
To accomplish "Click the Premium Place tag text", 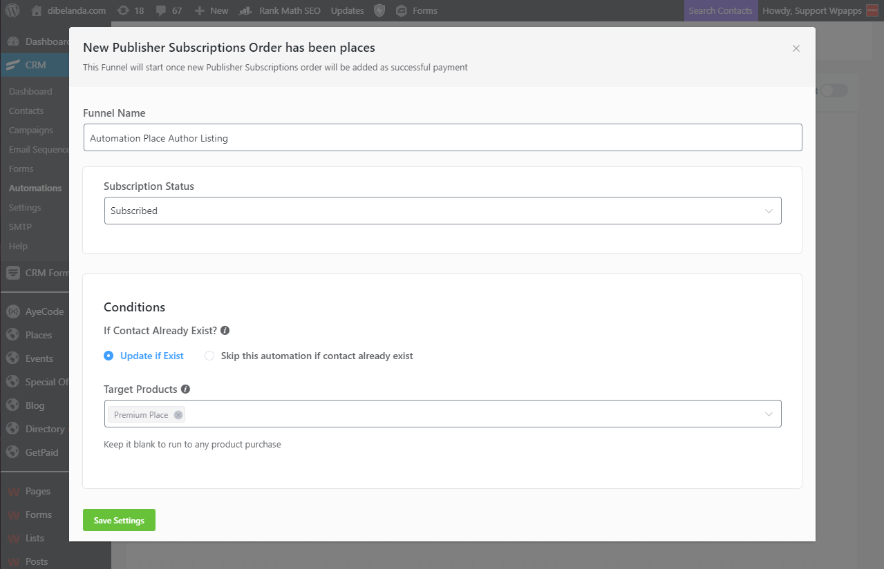I will [141, 415].
